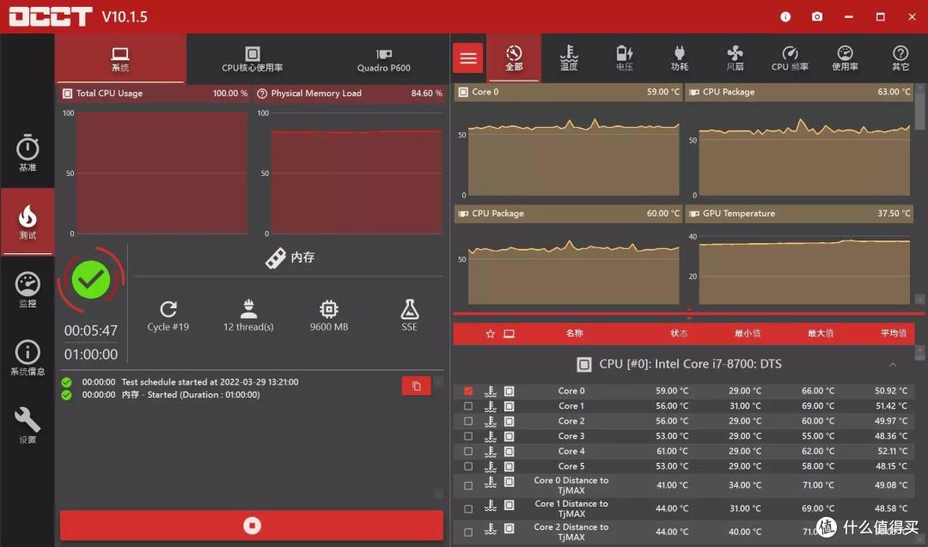The image size is (928, 547).
Task: Select the 功耗 power filter tab
Action: pyautogui.click(x=680, y=58)
